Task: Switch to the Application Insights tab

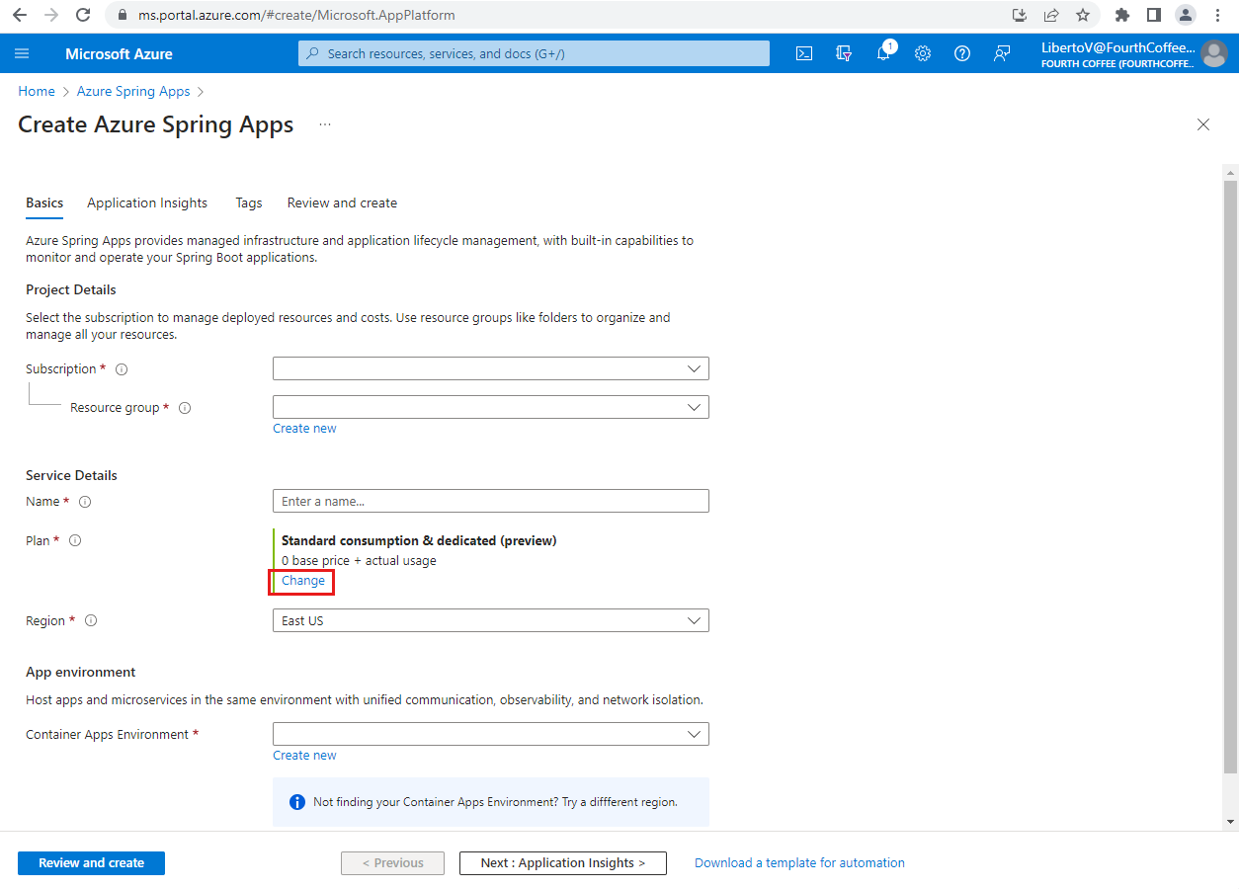Action: click(x=147, y=202)
